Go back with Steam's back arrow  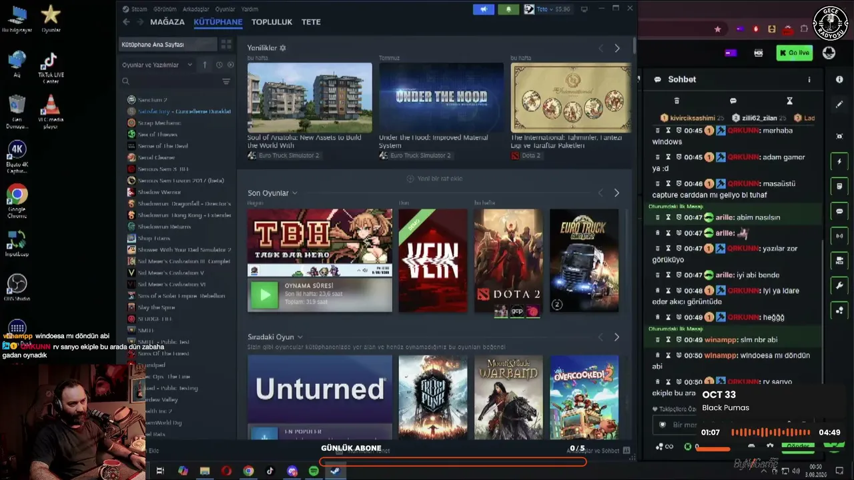126,22
